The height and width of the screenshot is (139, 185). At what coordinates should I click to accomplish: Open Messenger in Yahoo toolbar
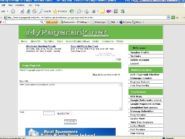pyautogui.click(x=99, y=22)
